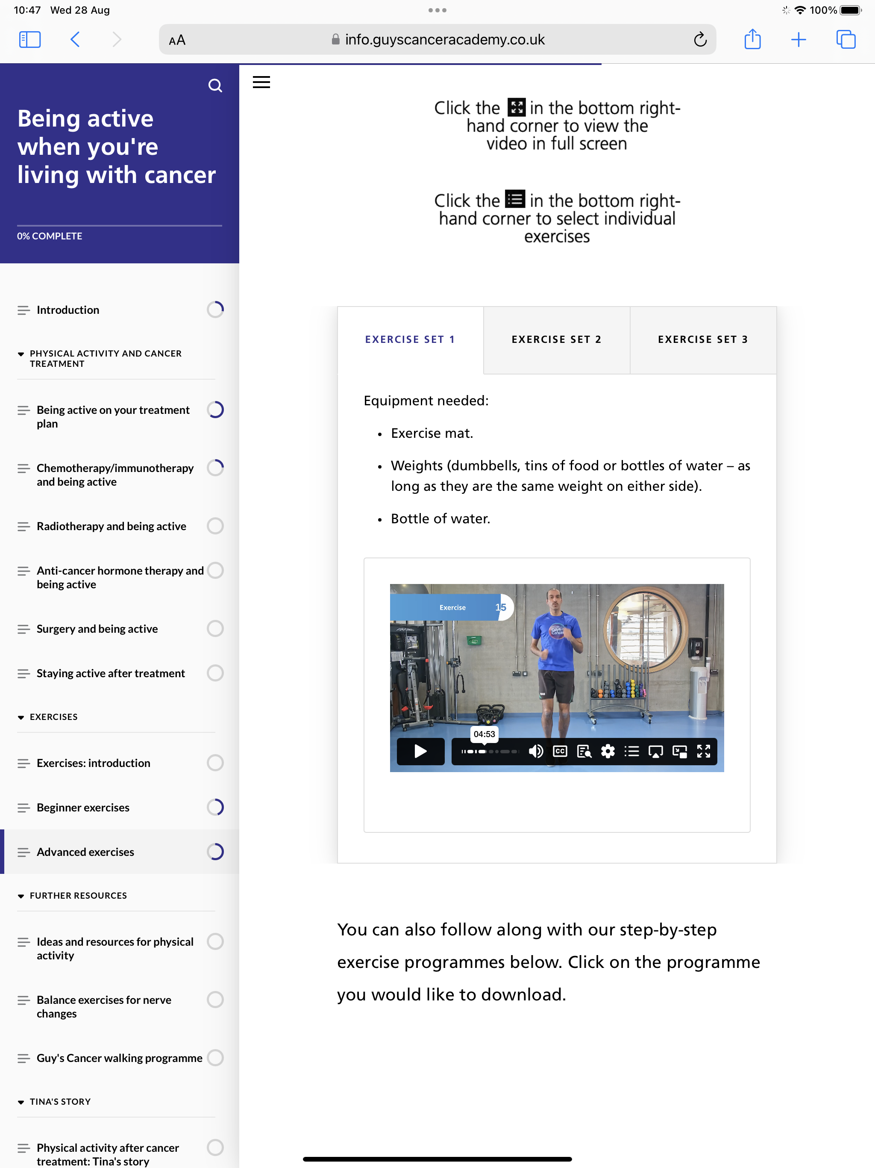The image size is (875, 1168).
Task: Click the AirPlay icon on video
Action: (x=655, y=751)
